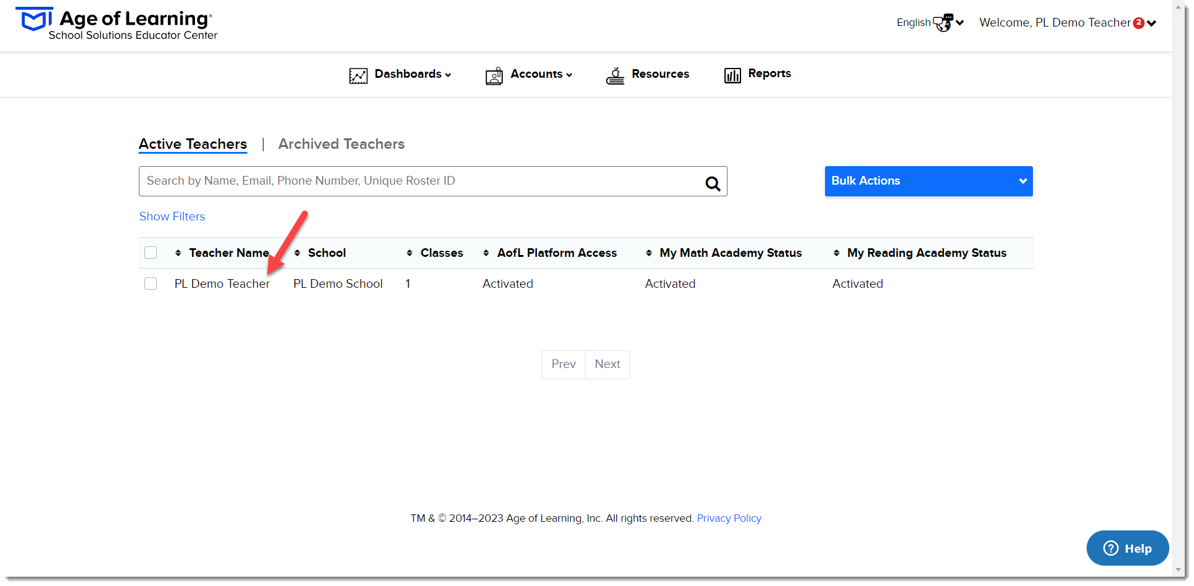
Task: Click the Reports bar chart icon
Action: coord(732,75)
